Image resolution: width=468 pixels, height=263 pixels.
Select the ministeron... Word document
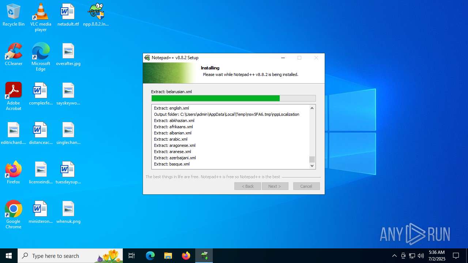(41, 212)
